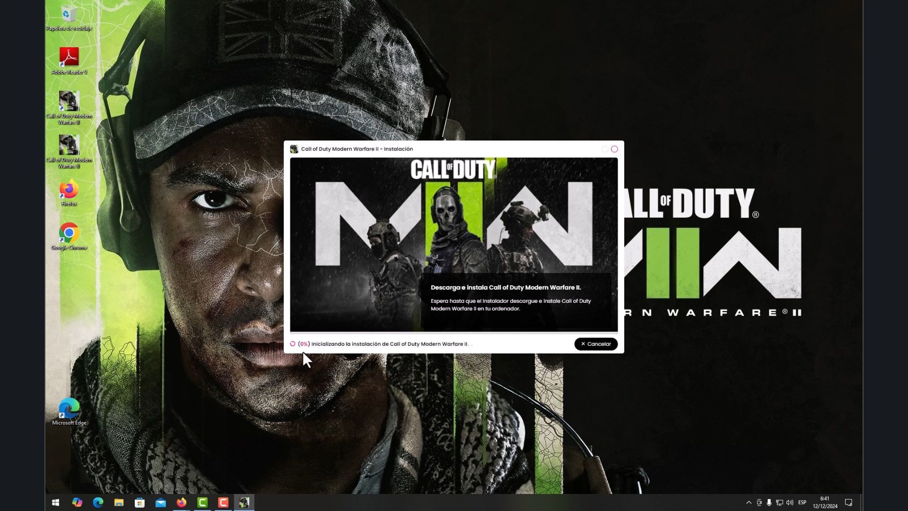Click 'Descarga e instala Call of Duty' heading
Viewport: 908px width, 511px height.
point(506,287)
